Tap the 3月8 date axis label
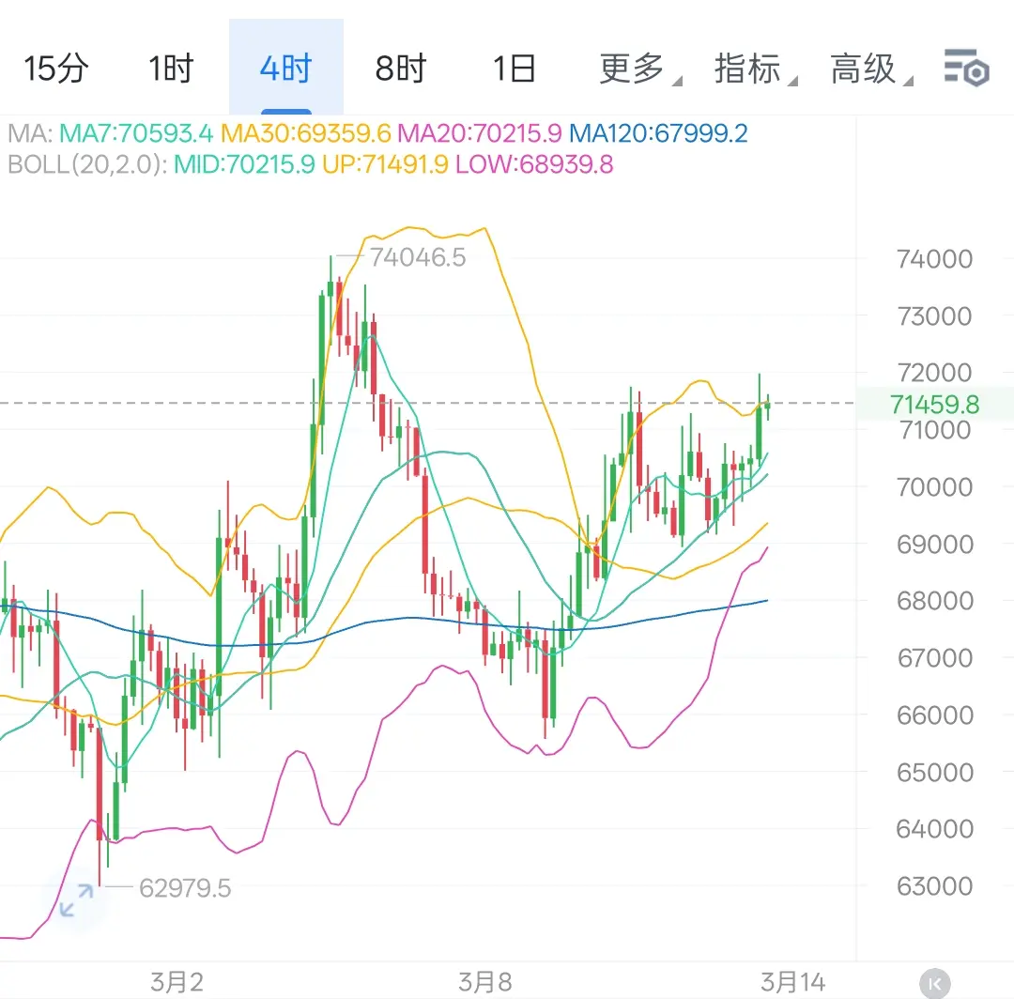 [x=485, y=982]
